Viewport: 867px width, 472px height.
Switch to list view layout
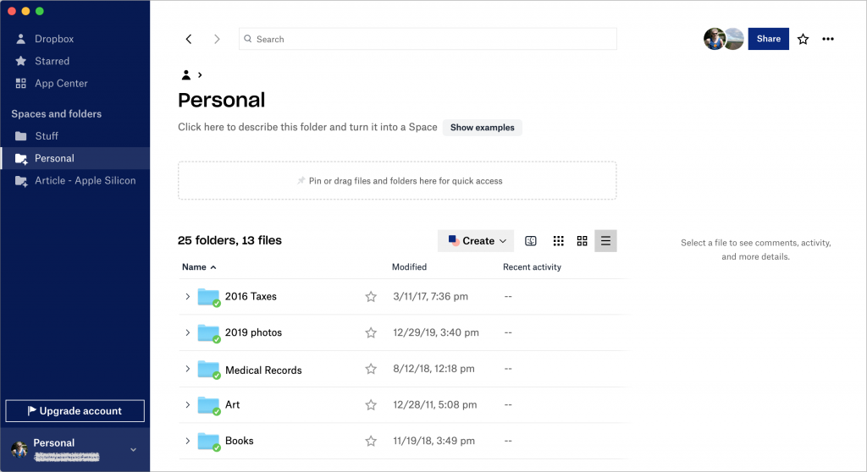(605, 241)
